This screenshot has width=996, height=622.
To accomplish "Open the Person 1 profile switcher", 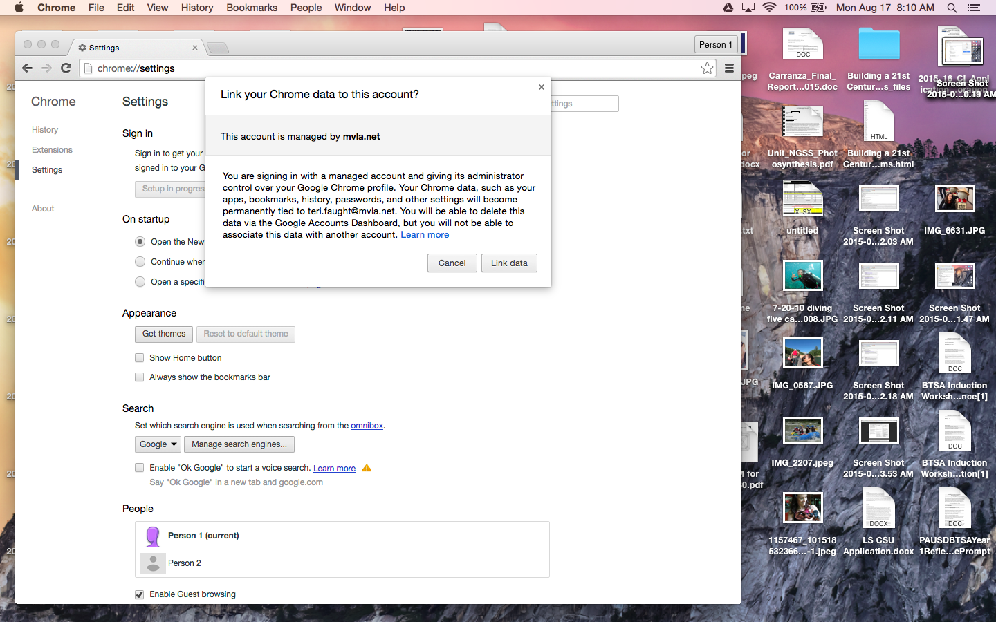I will [x=716, y=44].
